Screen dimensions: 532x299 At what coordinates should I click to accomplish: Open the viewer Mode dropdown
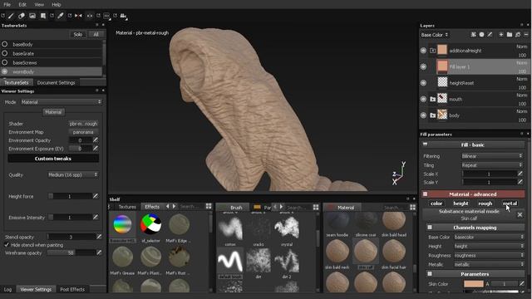tap(61, 102)
